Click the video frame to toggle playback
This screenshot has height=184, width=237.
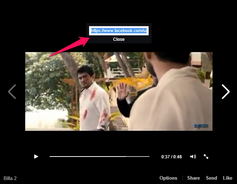(119, 91)
